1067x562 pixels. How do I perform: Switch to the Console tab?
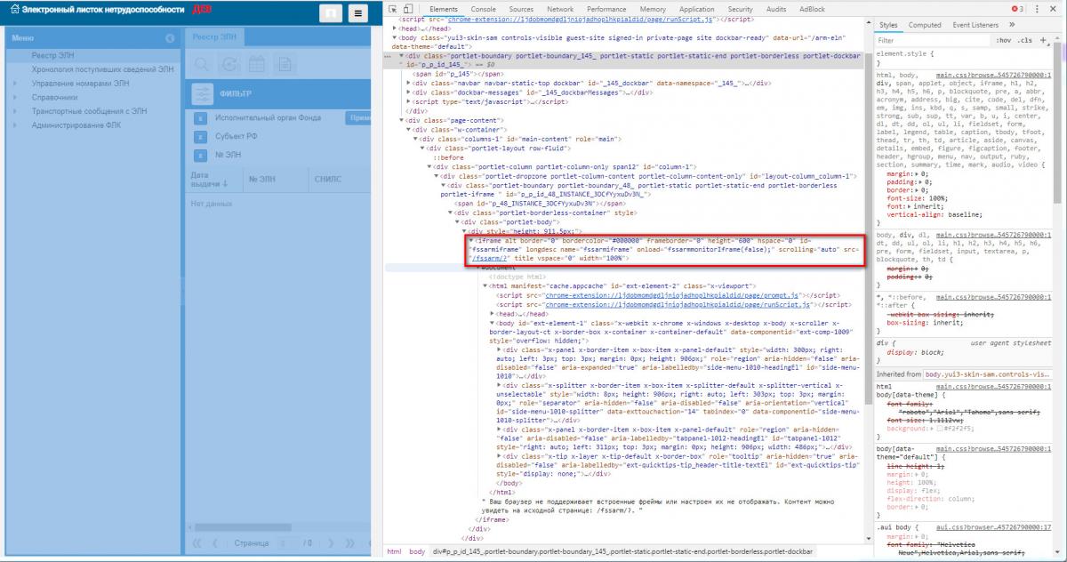click(x=483, y=9)
